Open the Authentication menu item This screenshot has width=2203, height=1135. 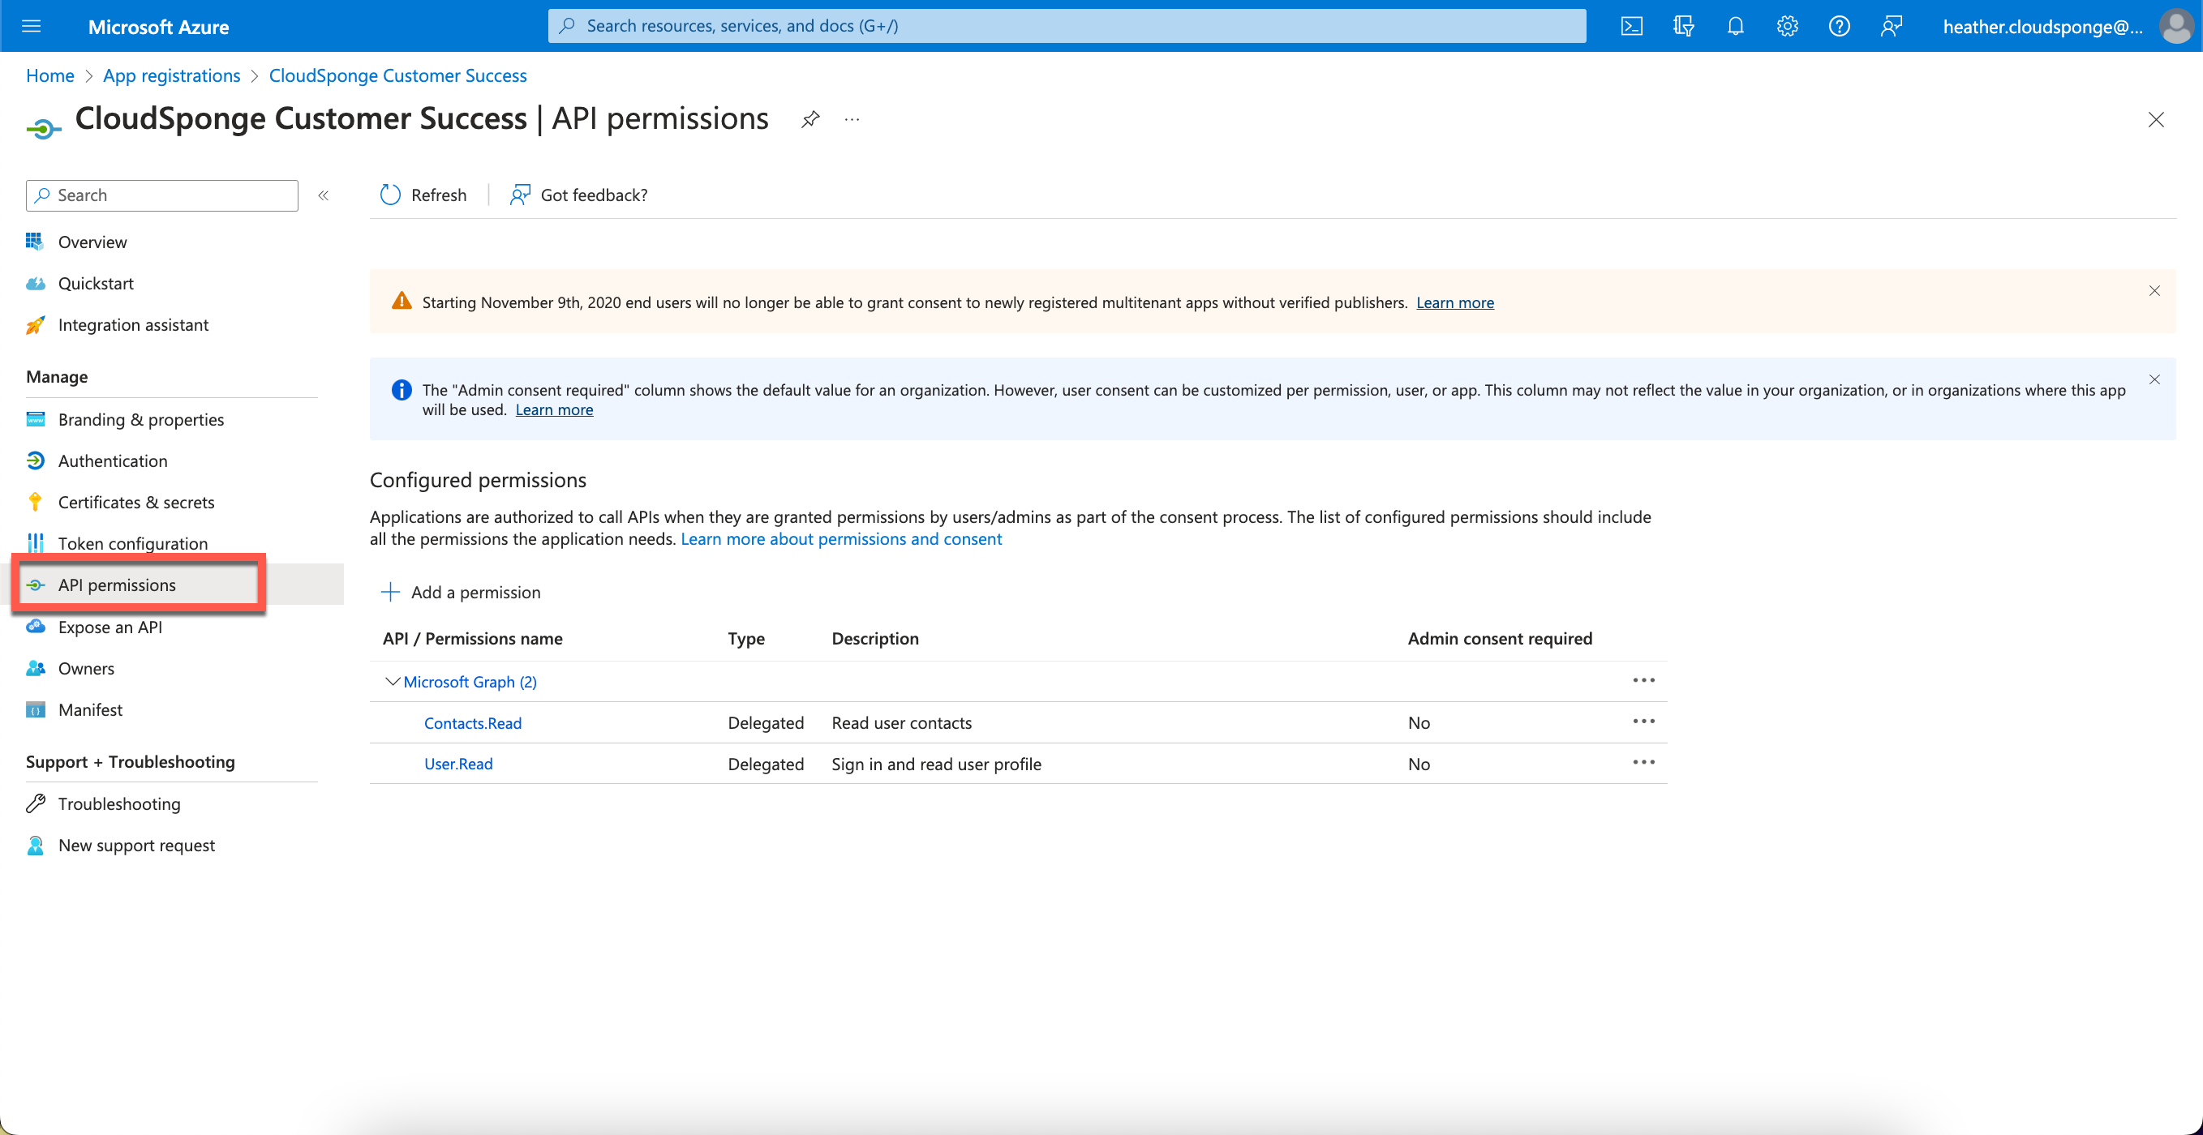click(113, 460)
